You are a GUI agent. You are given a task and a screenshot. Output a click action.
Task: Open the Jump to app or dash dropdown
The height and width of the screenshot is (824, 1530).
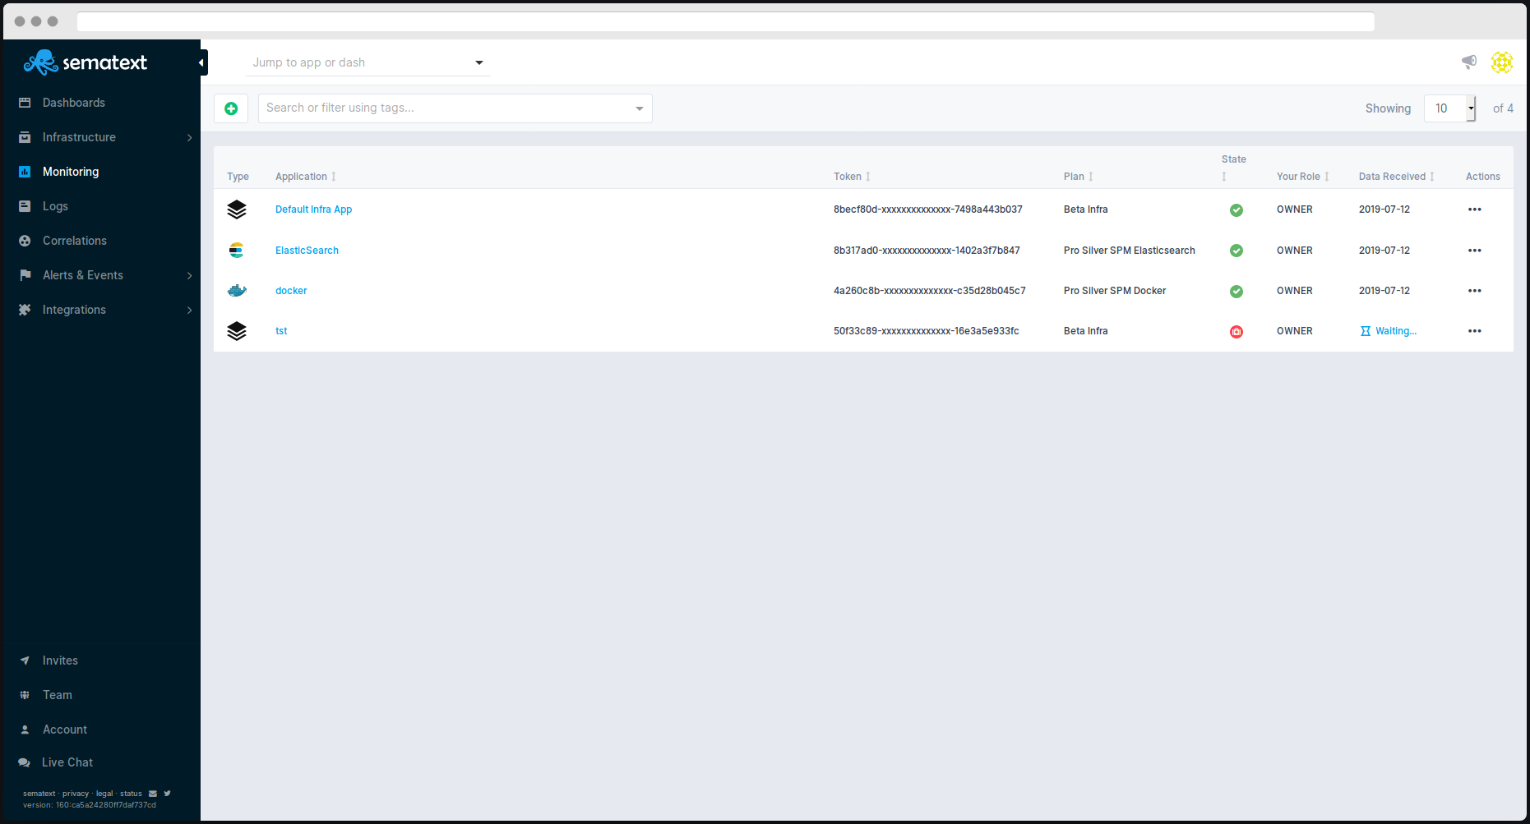pos(367,62)
